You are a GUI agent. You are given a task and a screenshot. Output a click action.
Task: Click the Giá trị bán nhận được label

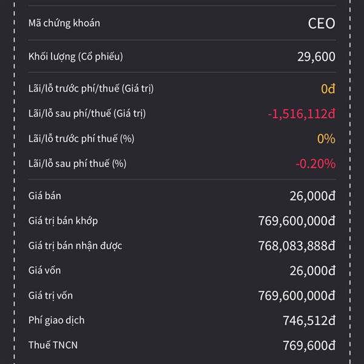click(x=75, y=246)
